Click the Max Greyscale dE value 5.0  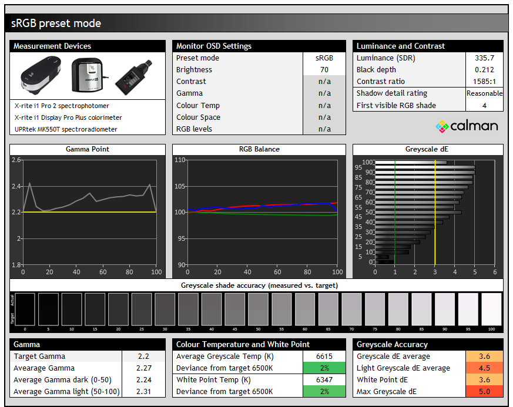pos(484,392)
